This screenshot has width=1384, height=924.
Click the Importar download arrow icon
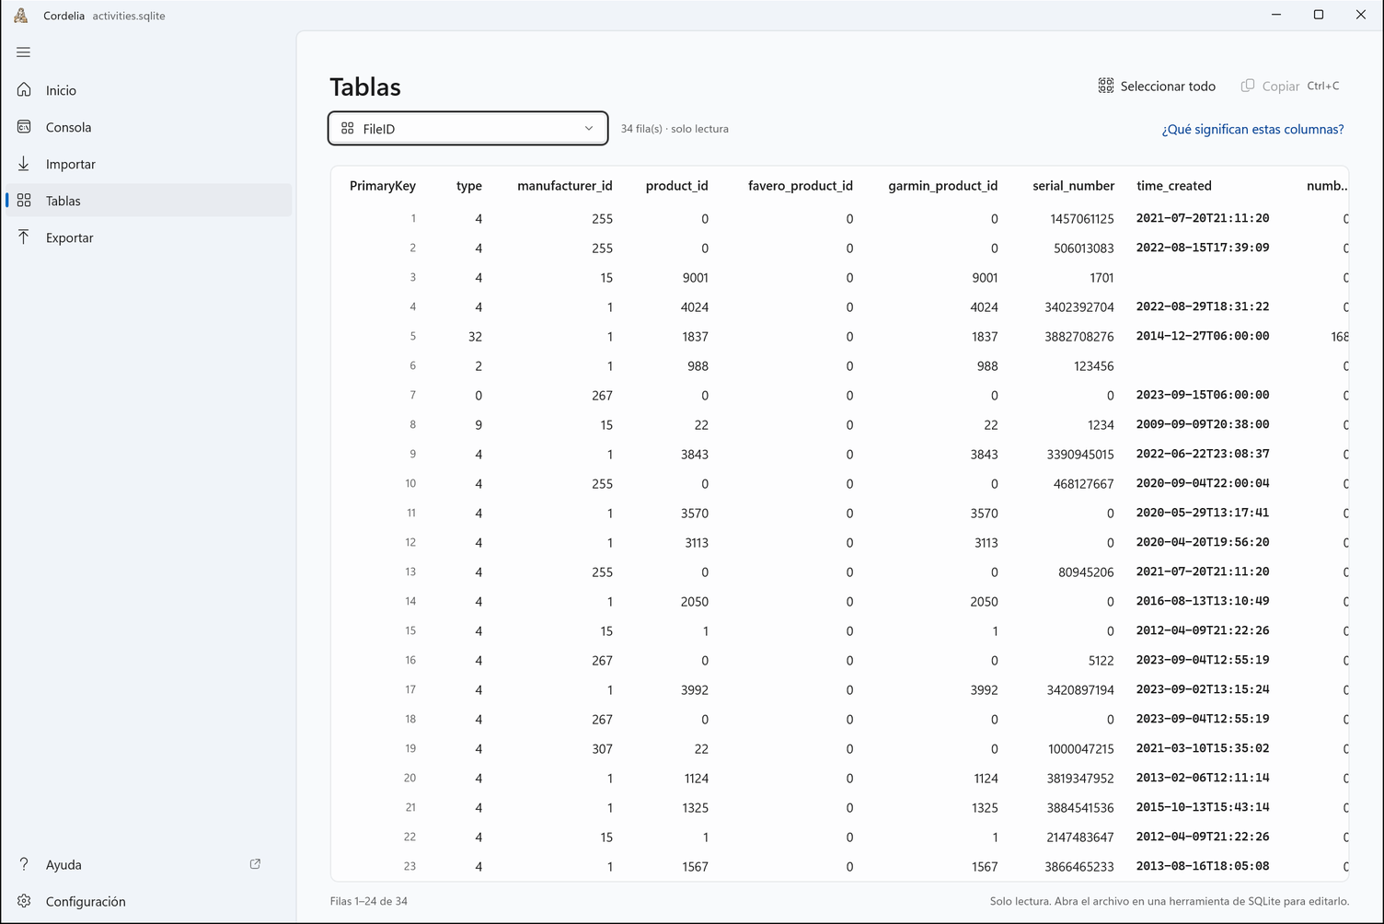click(24, 164)
